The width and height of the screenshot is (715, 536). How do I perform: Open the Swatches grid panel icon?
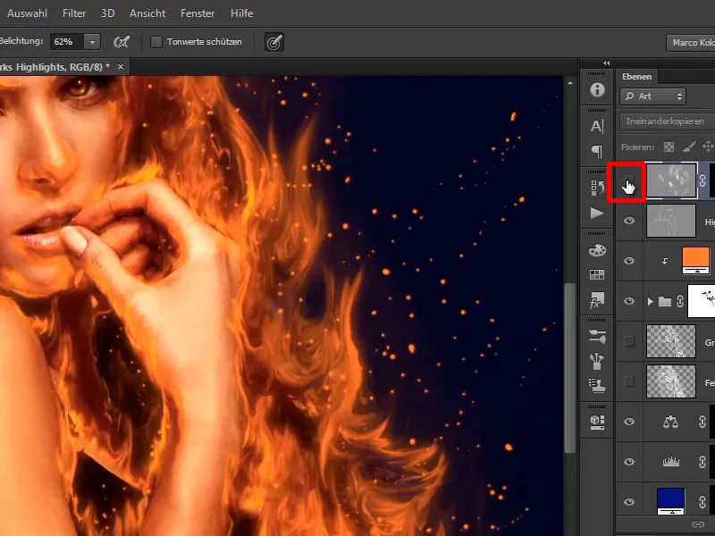pos(597,274)
